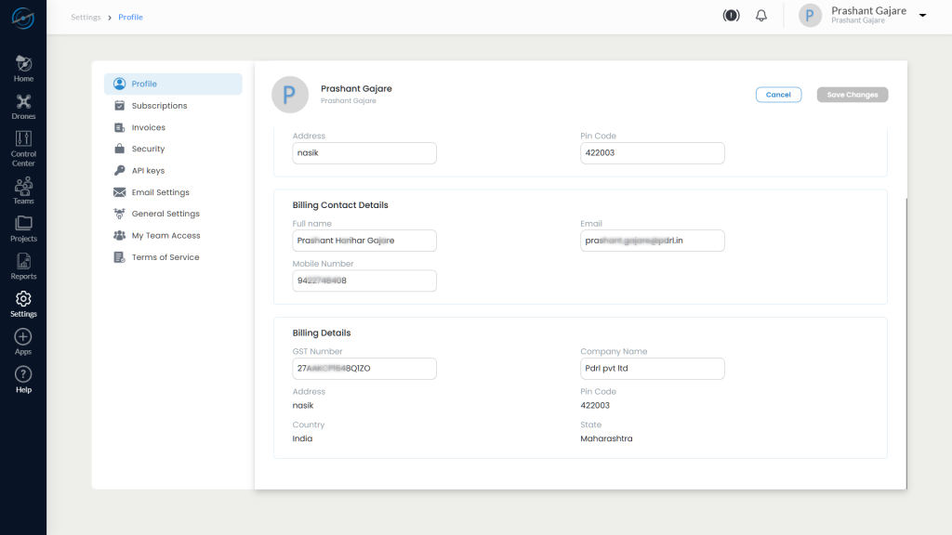Open the Home icon in sidebar
The width and height of the screenshot is (952, 535).
coord(23,65)
